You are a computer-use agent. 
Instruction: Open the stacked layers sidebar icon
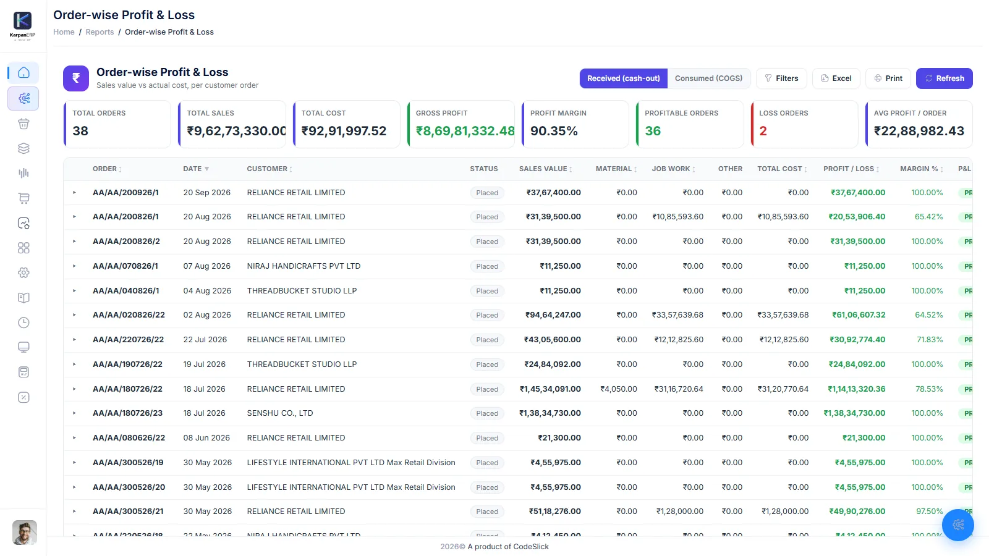point(23,148)
